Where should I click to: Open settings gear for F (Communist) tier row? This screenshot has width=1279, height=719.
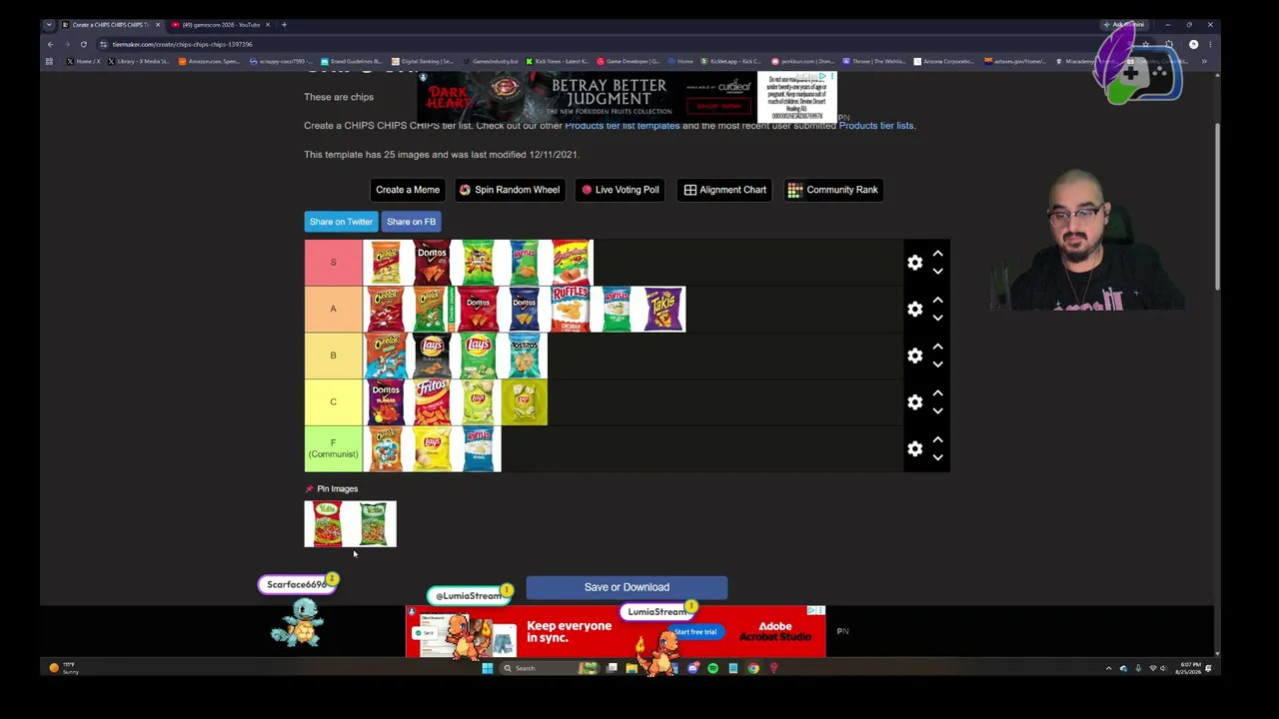click(x=915, y=449)
